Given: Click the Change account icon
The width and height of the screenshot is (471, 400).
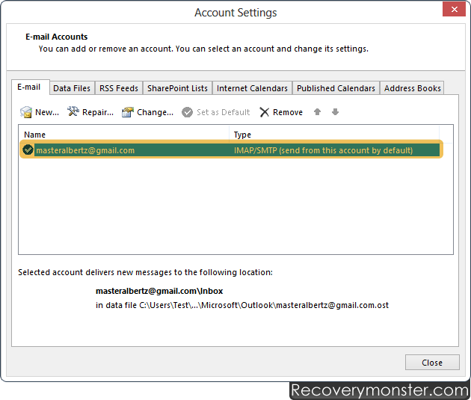Looking at the screenshot, I should coord(128,112).
